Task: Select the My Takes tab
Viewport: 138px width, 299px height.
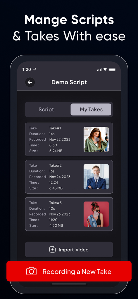Action: click(91, 109)
